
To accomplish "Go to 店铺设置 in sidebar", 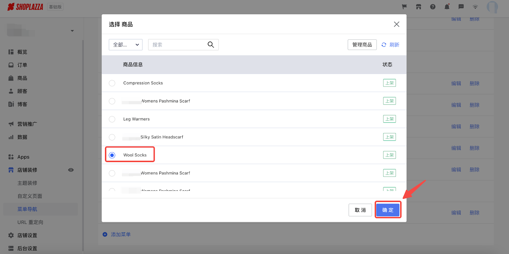I will [27, 235].
